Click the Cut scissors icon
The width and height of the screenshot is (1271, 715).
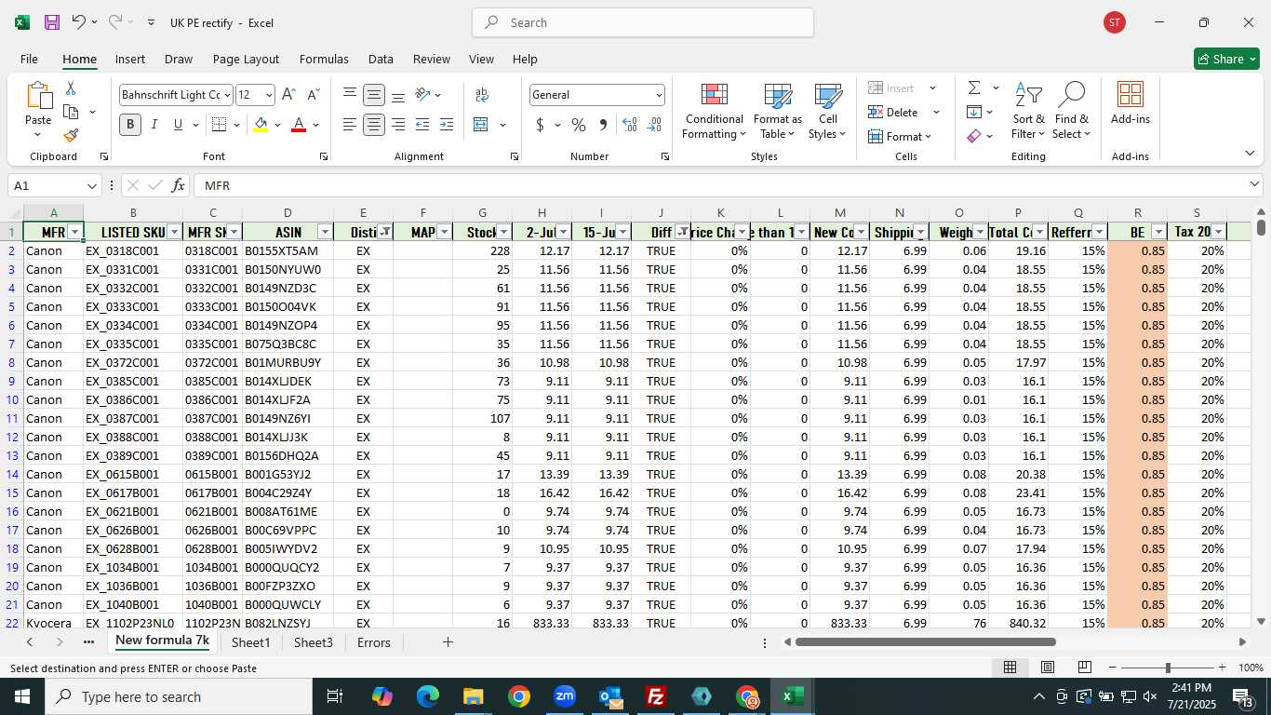[x=71, y=88]
